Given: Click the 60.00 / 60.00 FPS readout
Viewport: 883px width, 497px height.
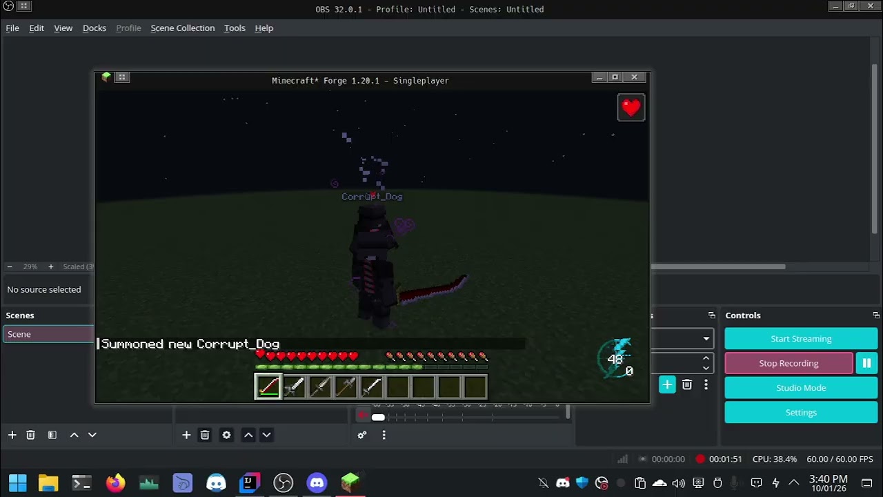Looking at the screenshot, I should [x=840, y=459].
